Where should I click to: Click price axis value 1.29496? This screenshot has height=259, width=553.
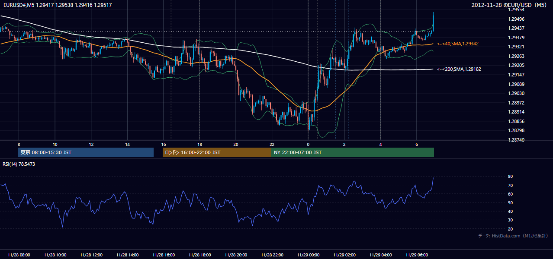(516, 19)
